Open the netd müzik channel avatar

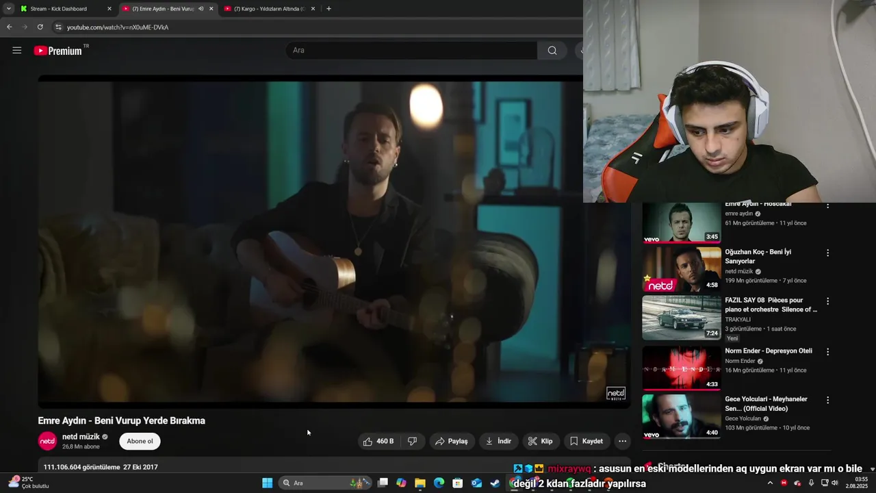coord(47,441)
